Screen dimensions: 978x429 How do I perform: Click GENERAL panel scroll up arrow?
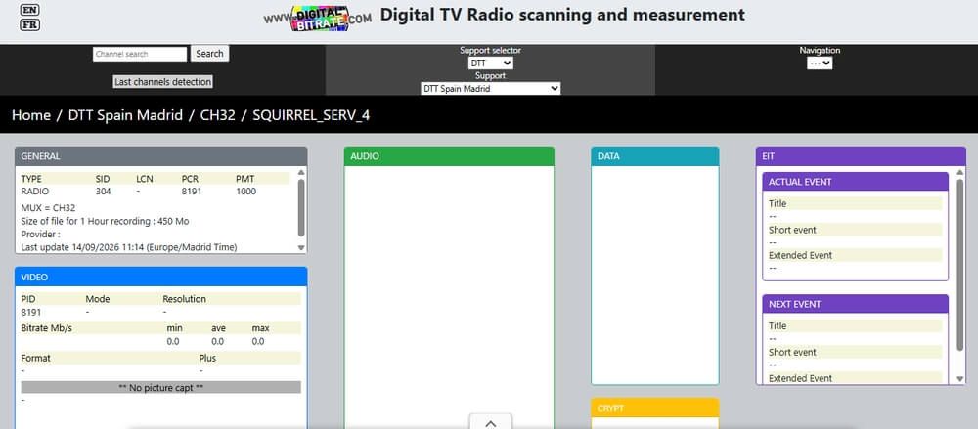coord(301,172)
